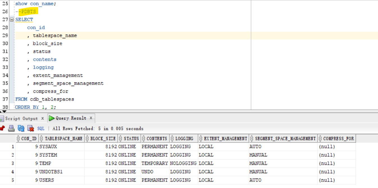The height and width of the screenshot is (188, 378).
Task: Click MANUAL segment management in SYSTEM row
Action: tap(283, 155)
